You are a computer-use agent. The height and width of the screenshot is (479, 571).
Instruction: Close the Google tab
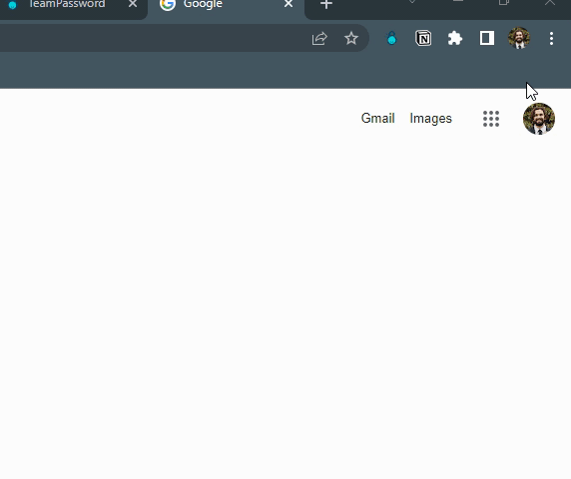[x=288, y=4]
